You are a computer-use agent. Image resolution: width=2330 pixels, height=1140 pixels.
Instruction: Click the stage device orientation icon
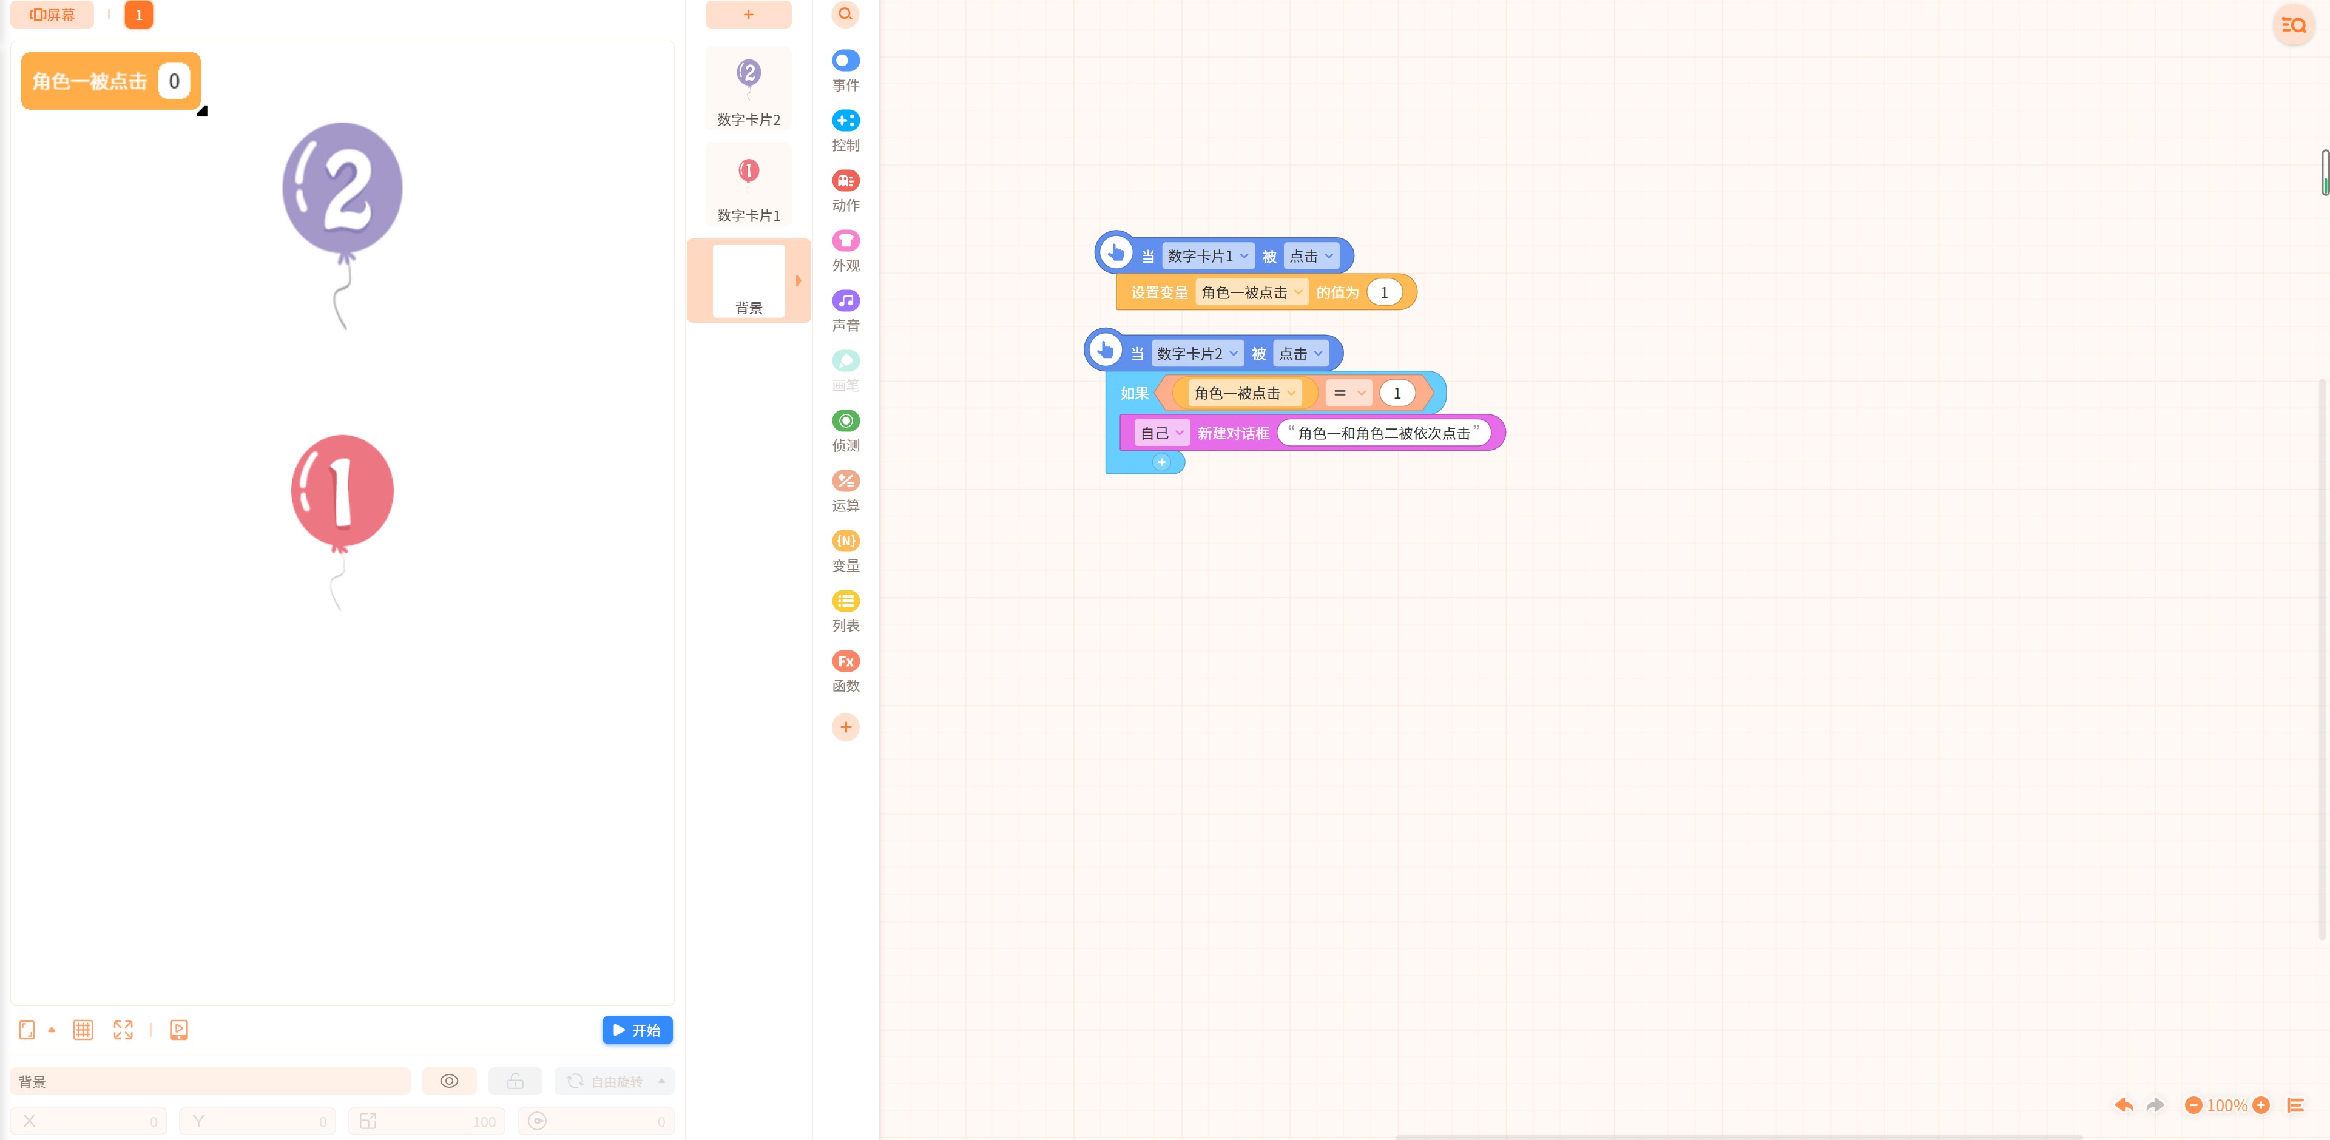27,1030
